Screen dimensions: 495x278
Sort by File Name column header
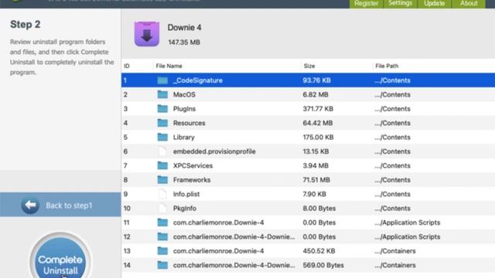point(169,66)
